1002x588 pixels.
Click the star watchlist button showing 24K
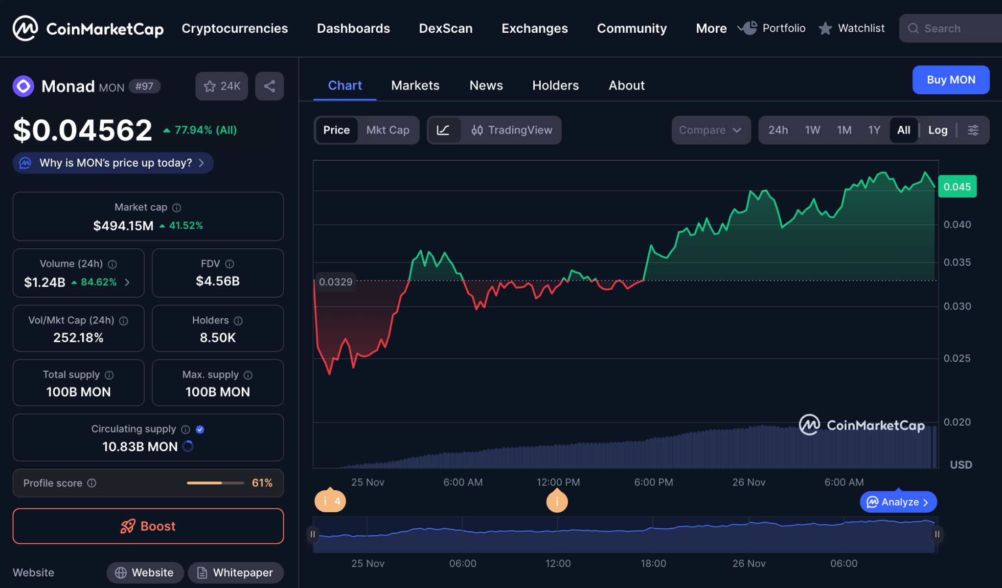pyautogui.click(x=222, y=87)
